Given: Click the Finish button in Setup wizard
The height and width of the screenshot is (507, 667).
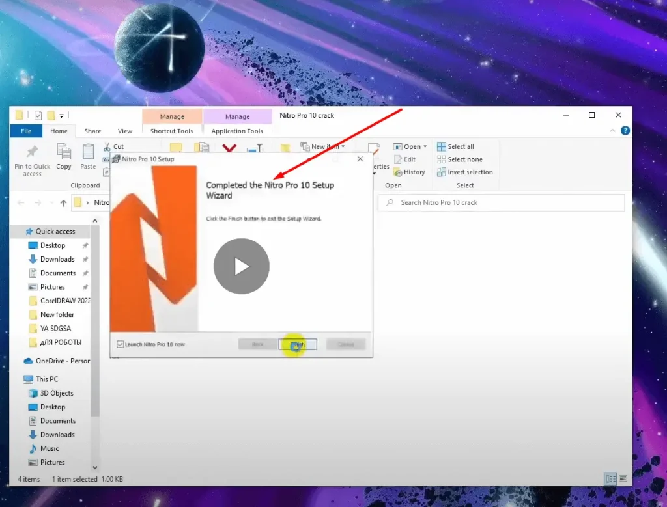Looking at the screenshot, I should tap(298, 344).
